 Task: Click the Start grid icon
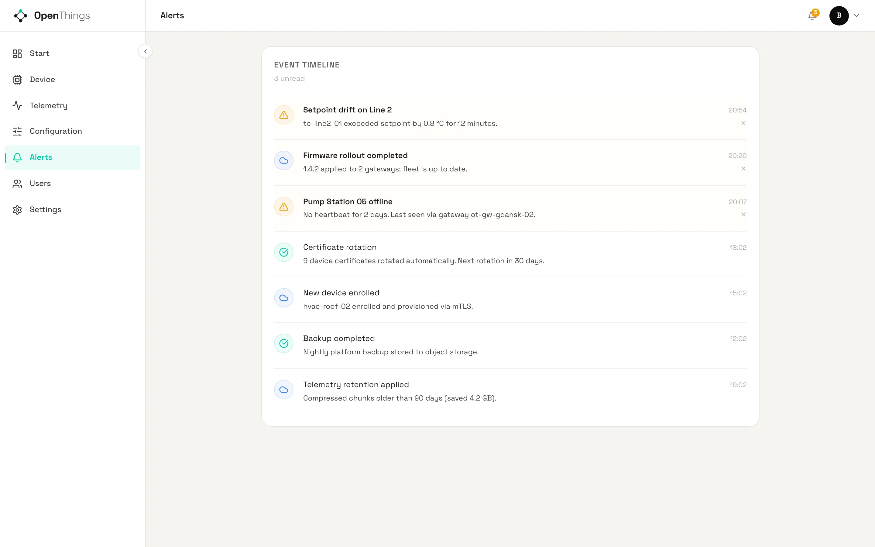coord(17,53)
